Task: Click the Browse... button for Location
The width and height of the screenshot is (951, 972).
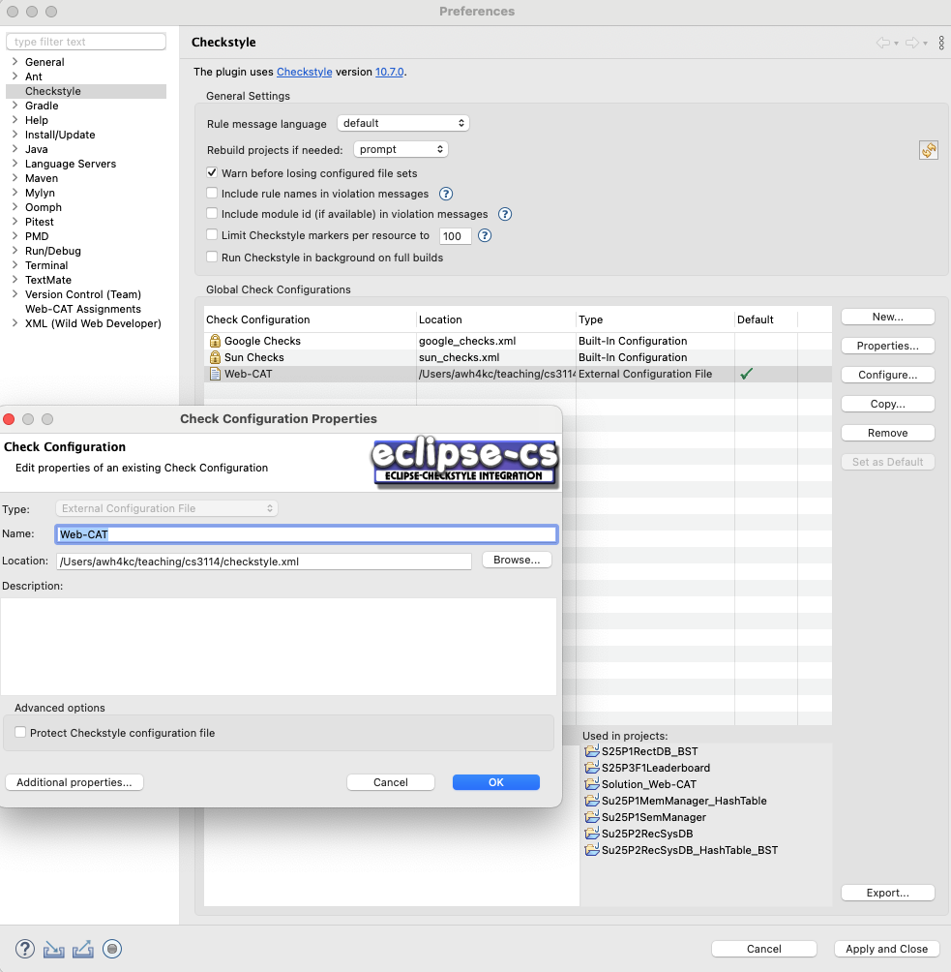Action: click(517, 560)
